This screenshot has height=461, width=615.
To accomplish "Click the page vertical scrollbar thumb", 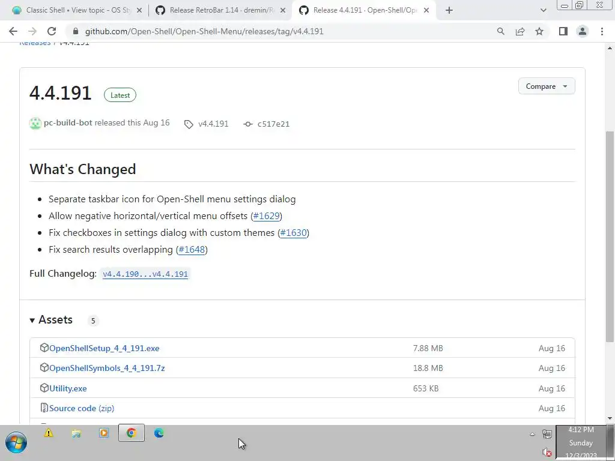I will pos(610,235).
